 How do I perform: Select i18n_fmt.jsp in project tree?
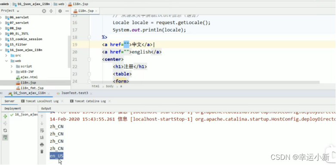[x=30, y=88]
